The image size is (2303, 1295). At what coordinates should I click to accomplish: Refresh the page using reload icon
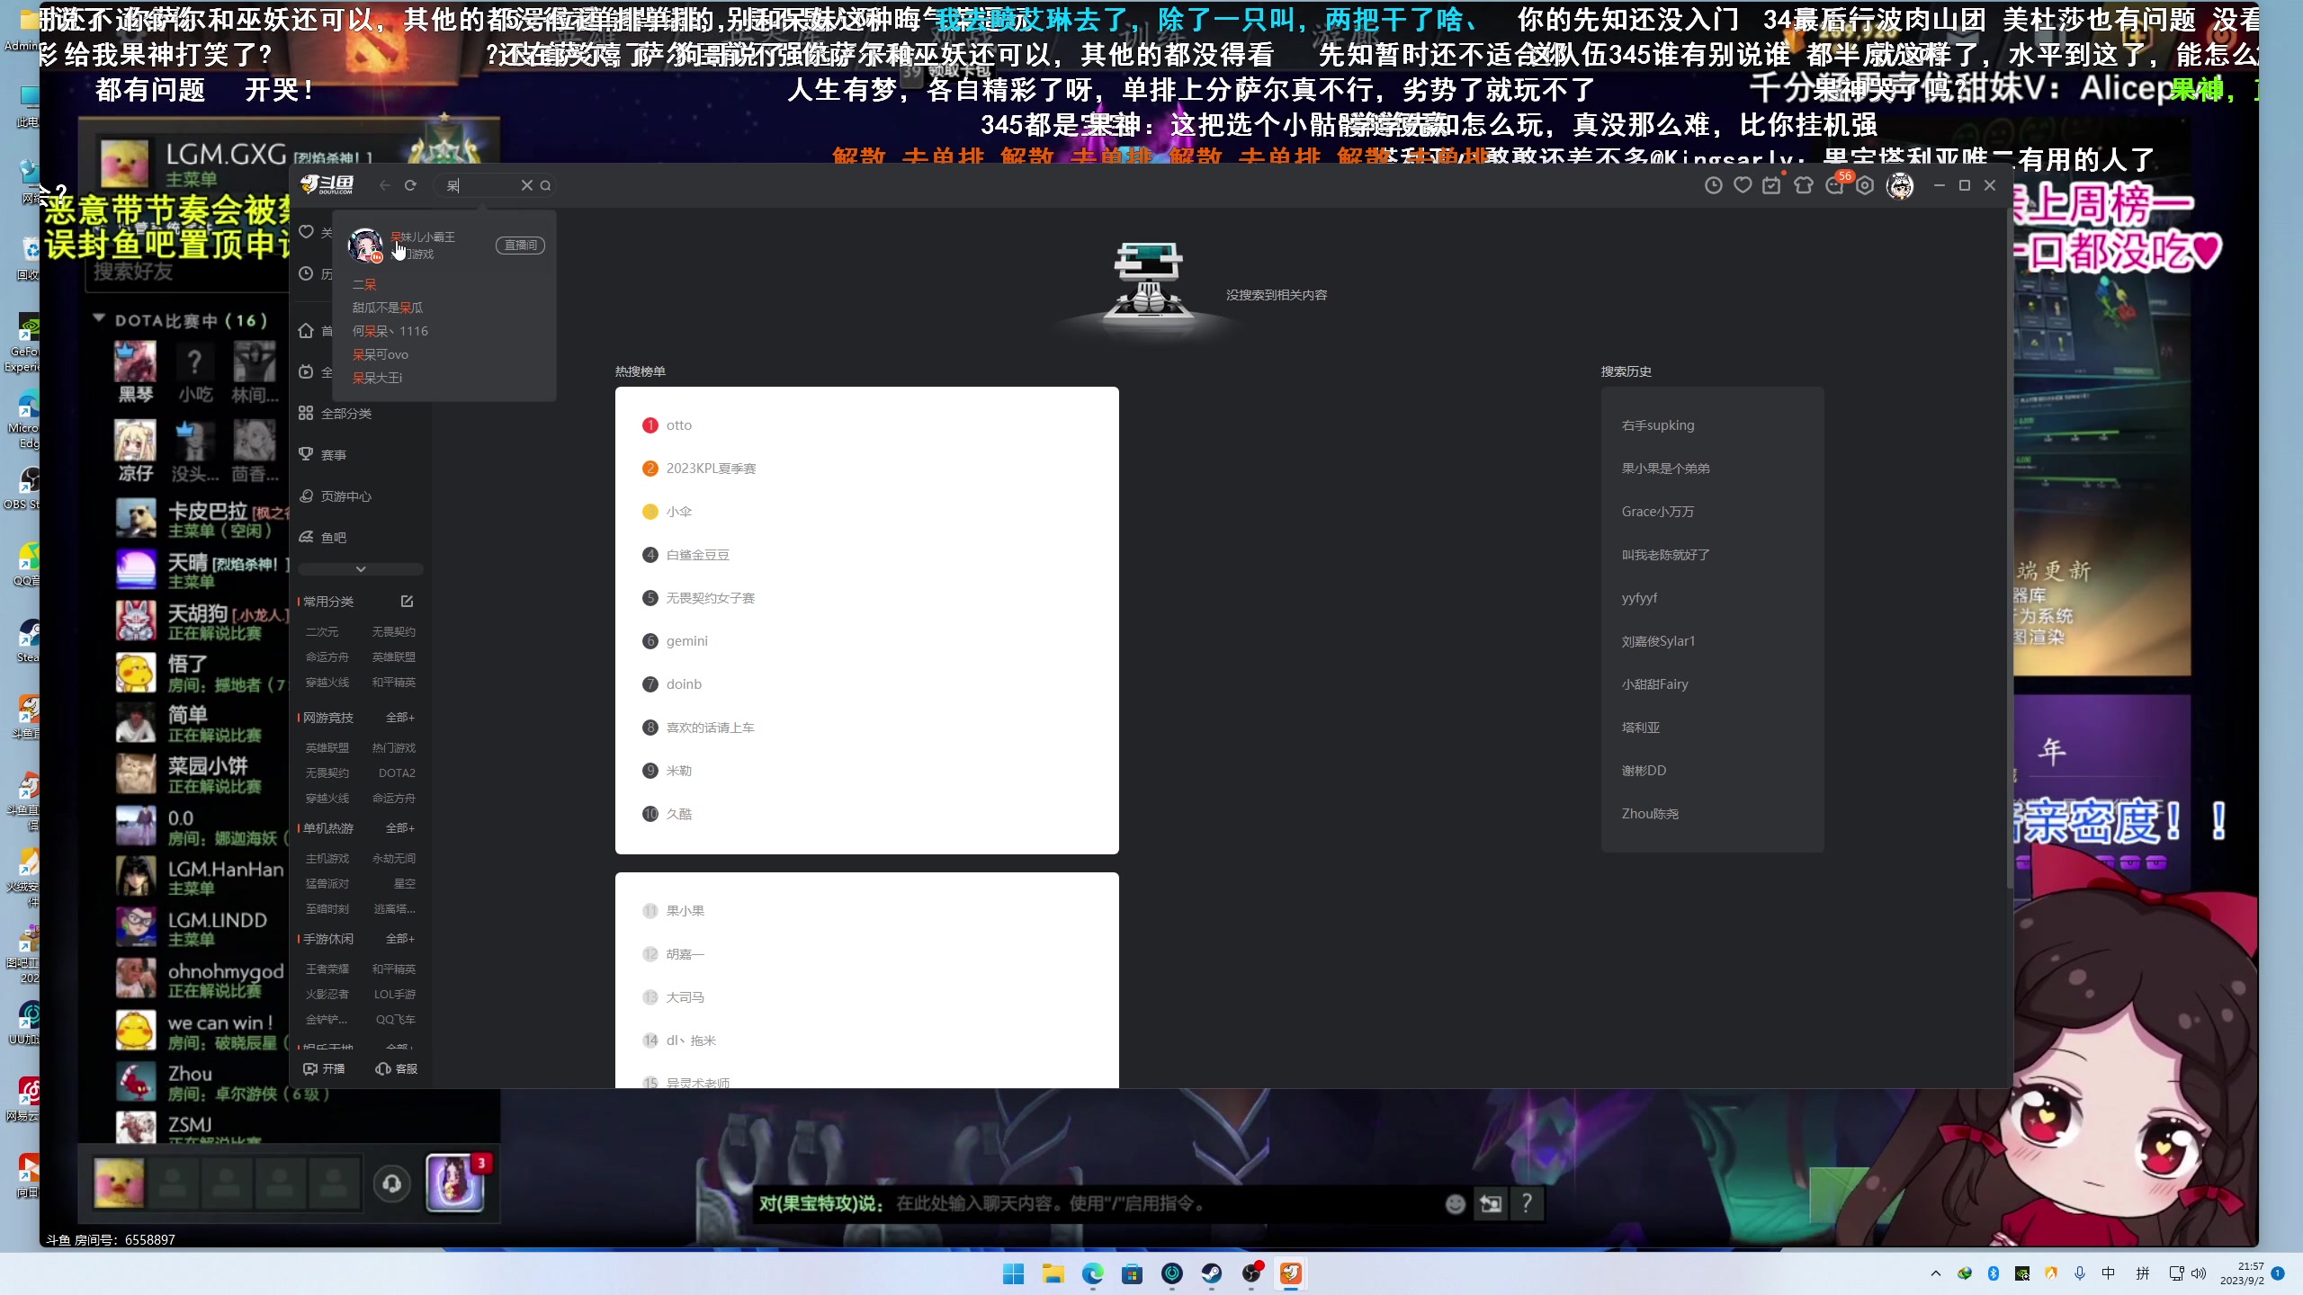(x=410, y=185)
